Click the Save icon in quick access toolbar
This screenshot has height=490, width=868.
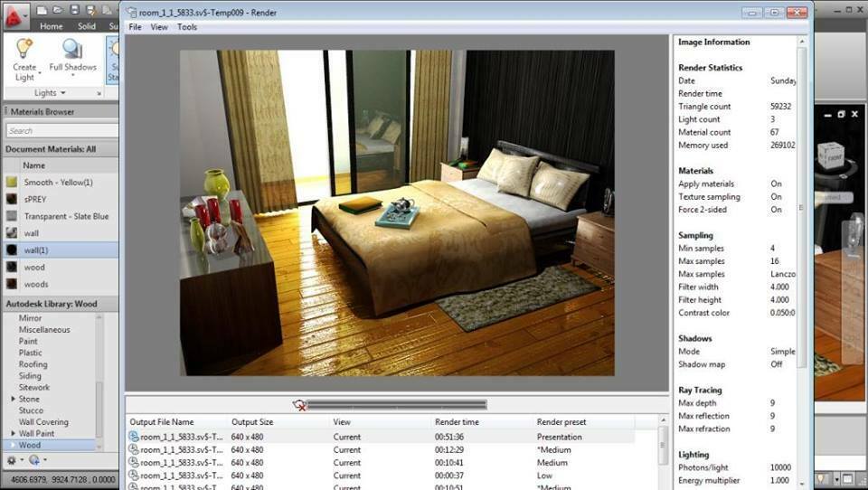click(75, 10)
